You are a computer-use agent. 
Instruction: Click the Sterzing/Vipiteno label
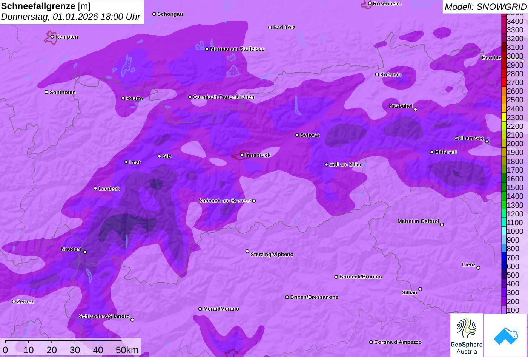click(272, 254)
